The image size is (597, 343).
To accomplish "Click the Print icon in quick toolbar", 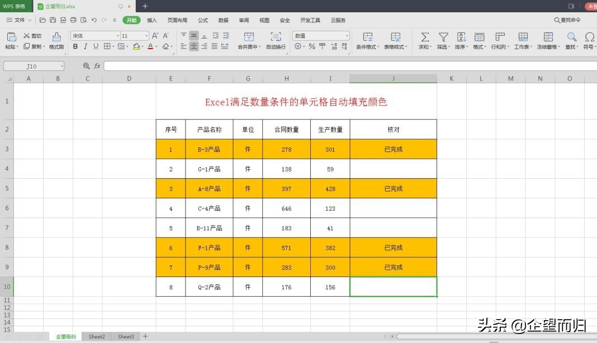I will (73, 20).
